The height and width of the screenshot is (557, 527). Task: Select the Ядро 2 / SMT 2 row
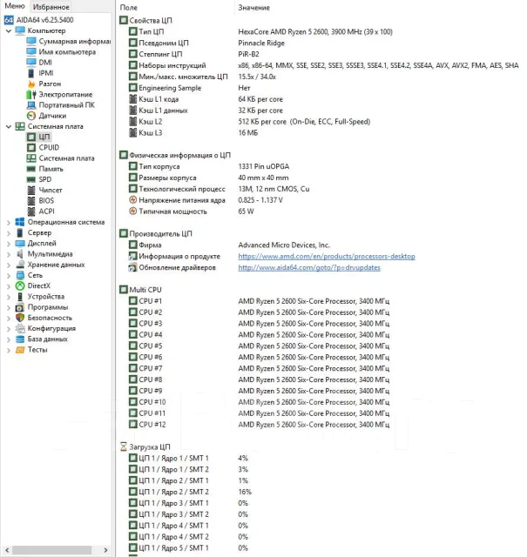pyautogui.click(x=190, y=492)
